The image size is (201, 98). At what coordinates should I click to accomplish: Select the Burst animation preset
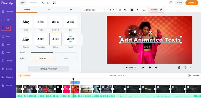point(70,39)
